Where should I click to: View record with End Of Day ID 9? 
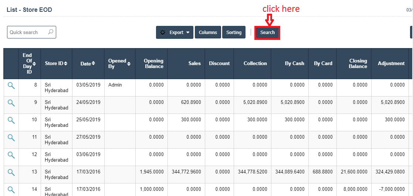tap(11, 103)
